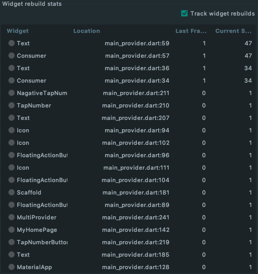258x274 pixels.
Task: Click the circle icon next to NagativeTapNum
Action: [12, 93]
